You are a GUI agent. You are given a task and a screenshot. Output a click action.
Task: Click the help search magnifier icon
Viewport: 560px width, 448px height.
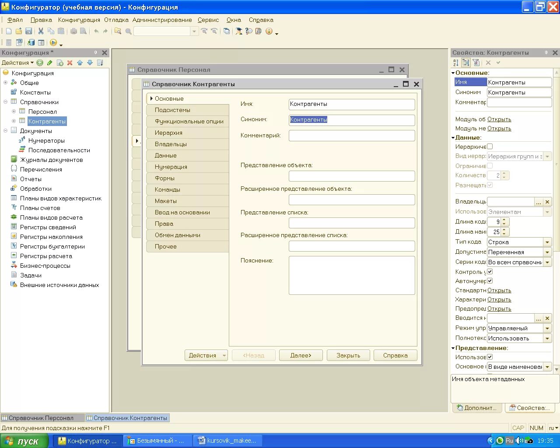tap(249, 31)
